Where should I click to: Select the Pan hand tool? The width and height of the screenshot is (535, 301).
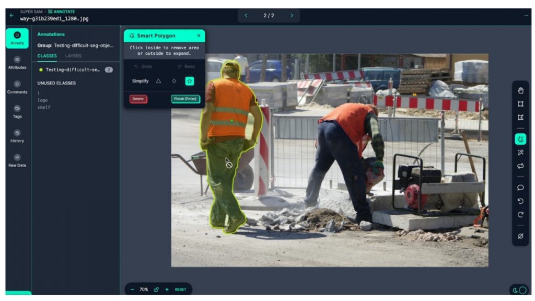pyautogui.click(x=520, y=90)
